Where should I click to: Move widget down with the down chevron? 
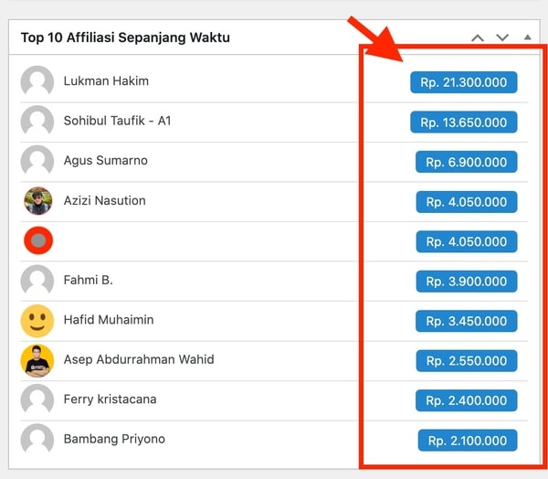[501, 37]
